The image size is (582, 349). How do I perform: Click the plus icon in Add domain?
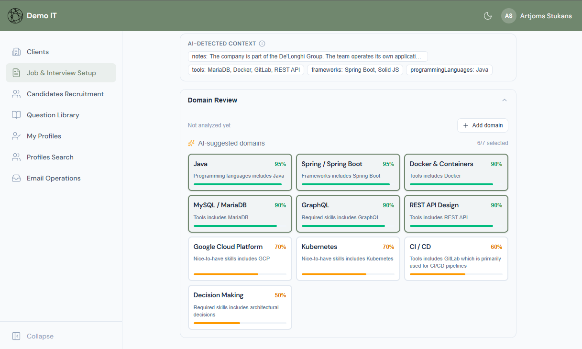pyautogui.click(x=466, y=125)
